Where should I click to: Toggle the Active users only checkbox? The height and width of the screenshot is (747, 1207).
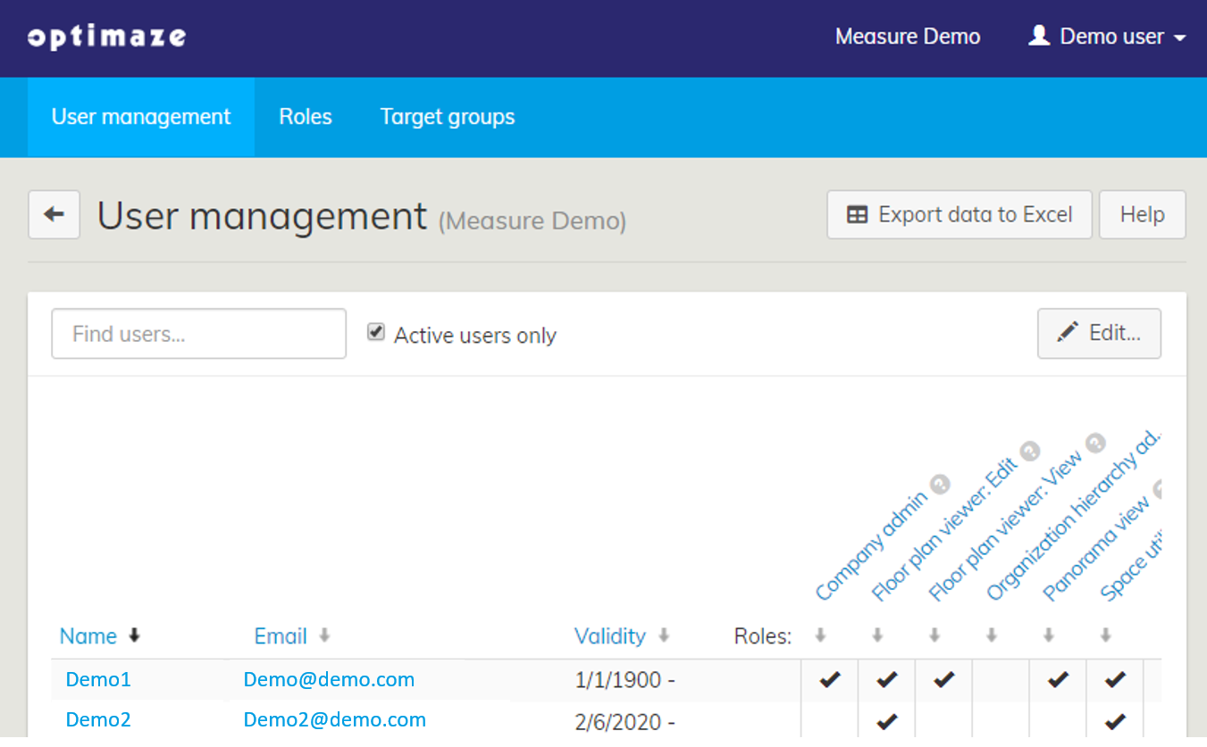coord(376,333)
